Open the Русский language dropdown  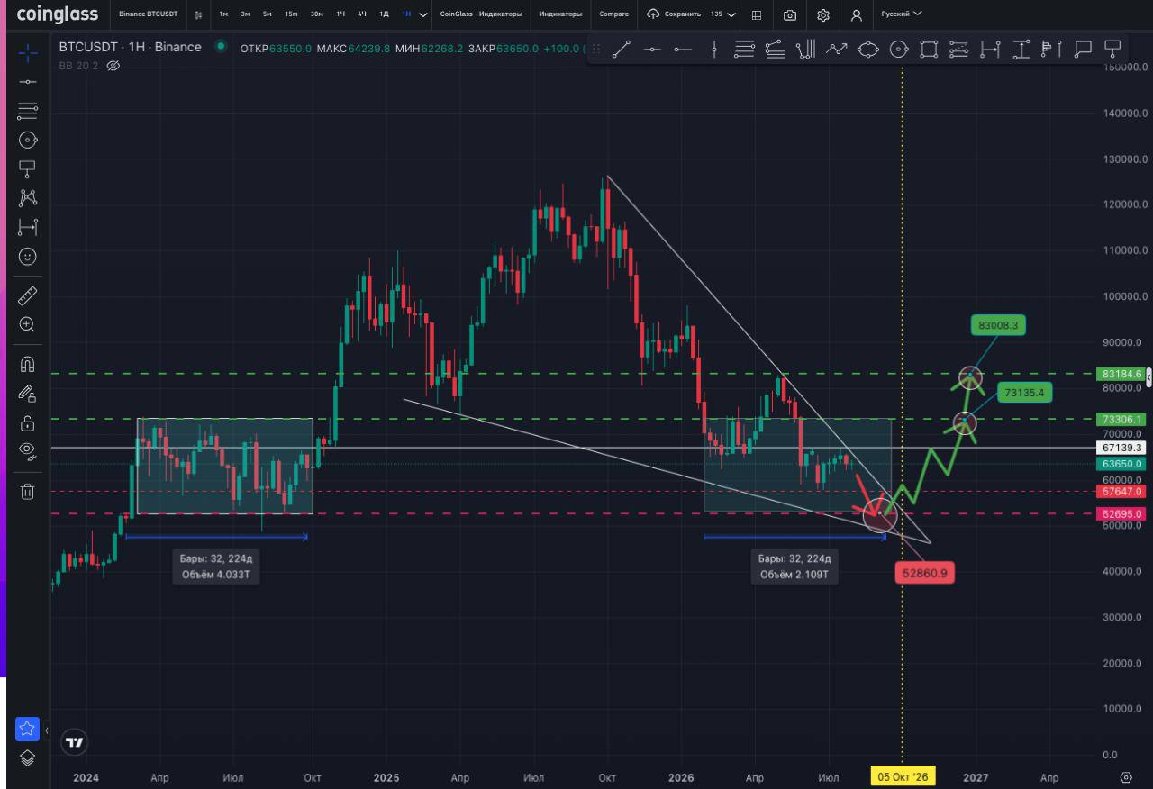tap(902, 14)
